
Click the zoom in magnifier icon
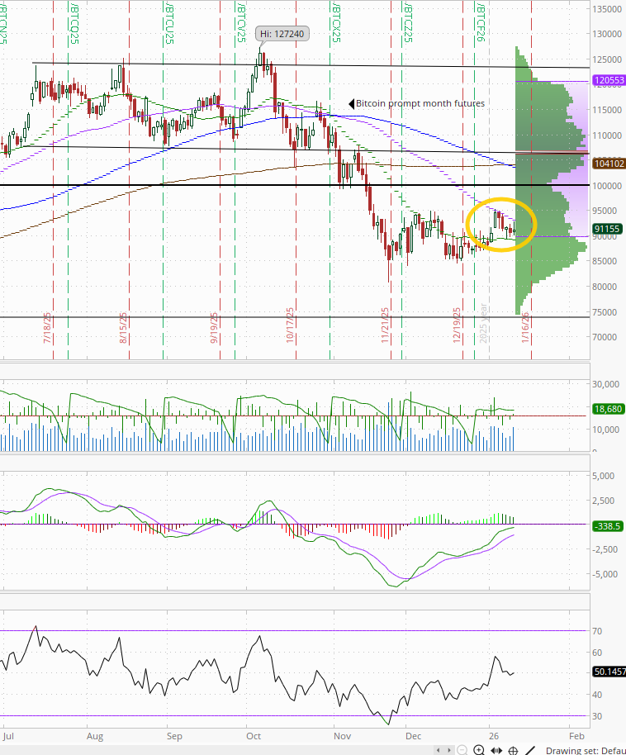[x=479, y=750]
